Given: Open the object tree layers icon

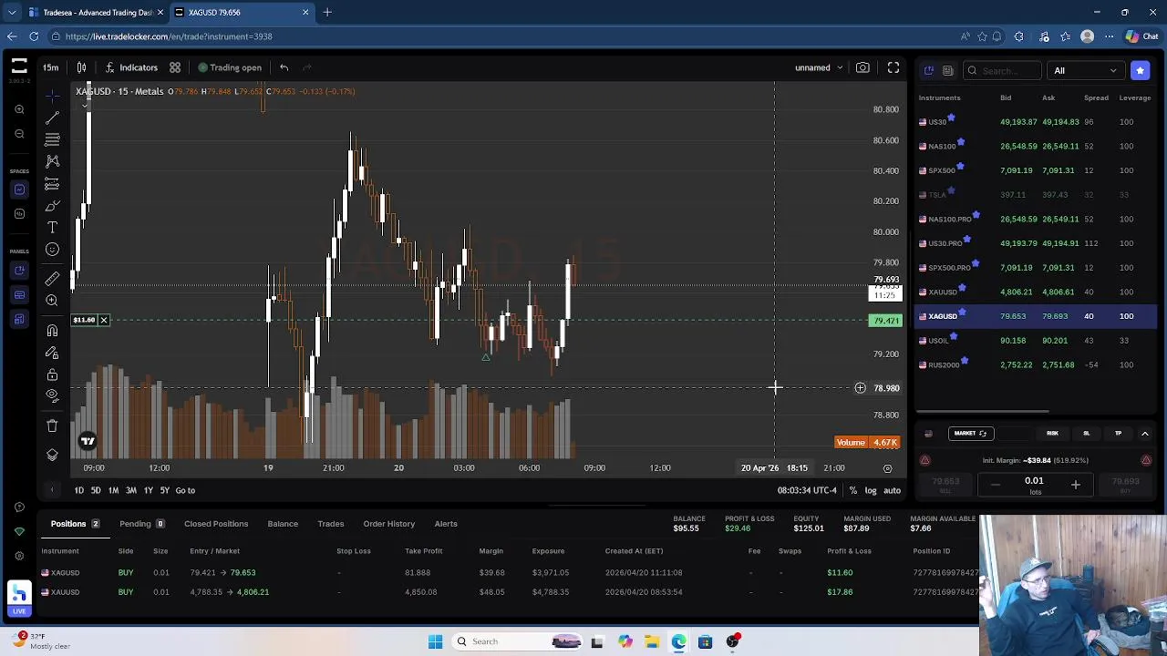Looking at the screenshot, I should (52, 455).
